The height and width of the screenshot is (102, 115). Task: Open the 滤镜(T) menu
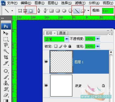tap(80, 3)
